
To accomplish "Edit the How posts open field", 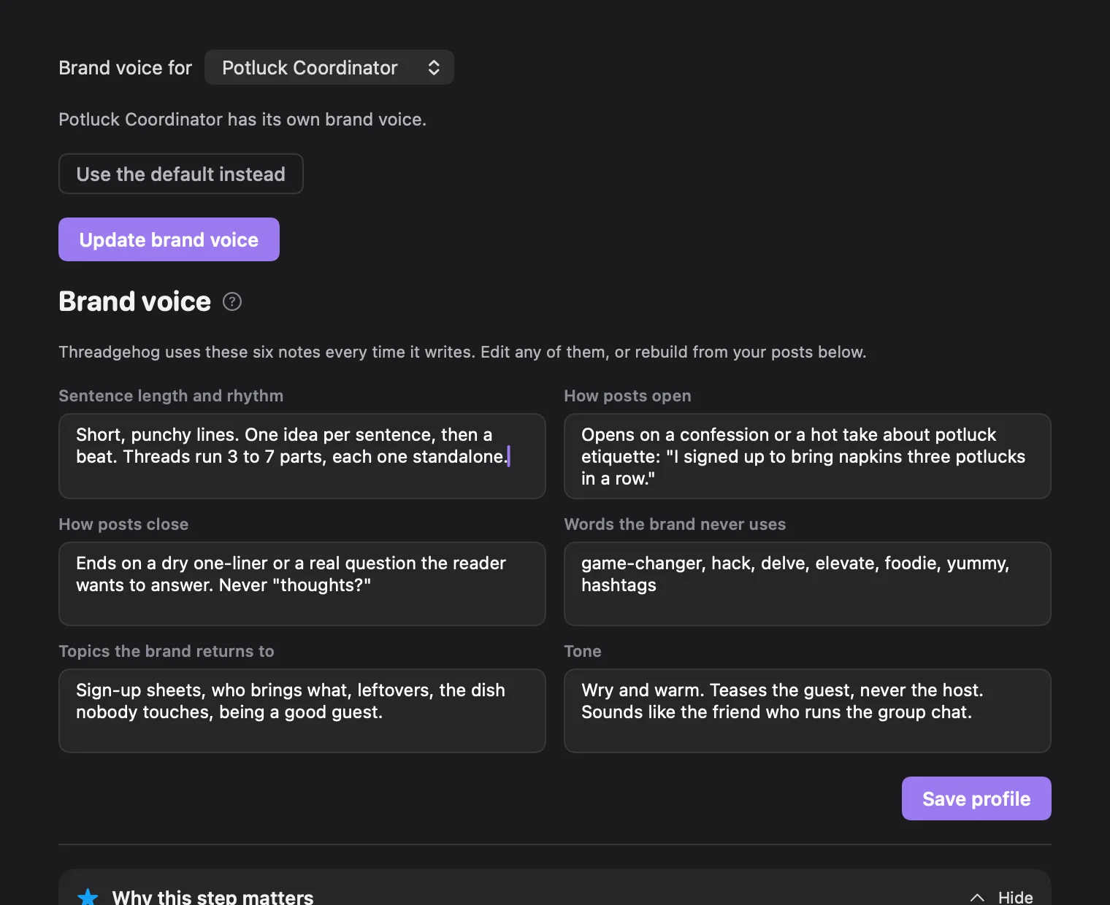I will 807,456.
